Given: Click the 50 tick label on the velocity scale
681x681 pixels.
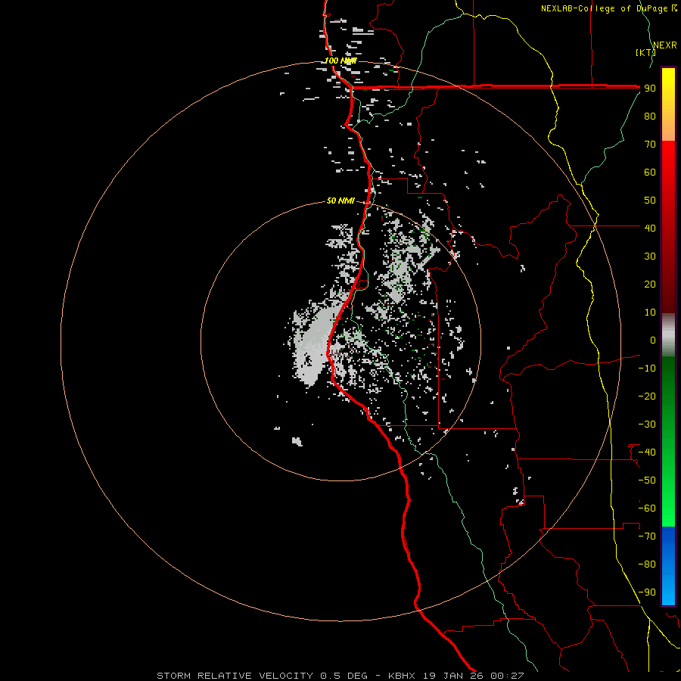Looking at the screenshot, I should pyautogui.click(x=650, y=201).
